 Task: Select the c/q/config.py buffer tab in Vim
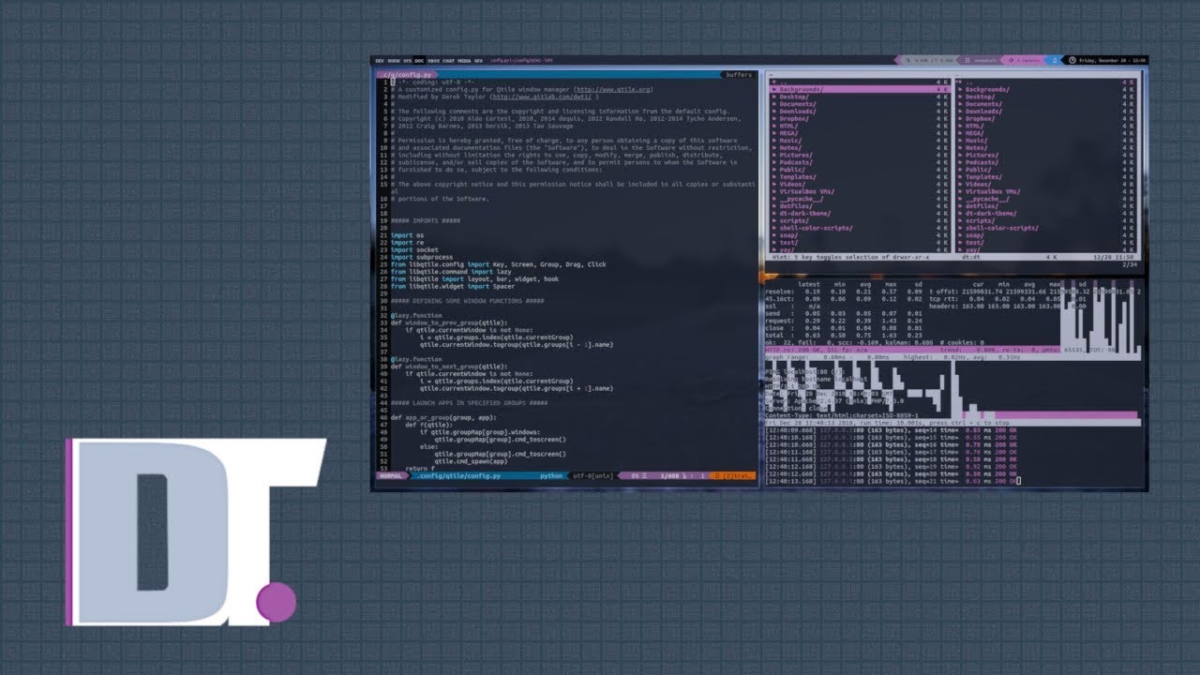pos(409,74)
